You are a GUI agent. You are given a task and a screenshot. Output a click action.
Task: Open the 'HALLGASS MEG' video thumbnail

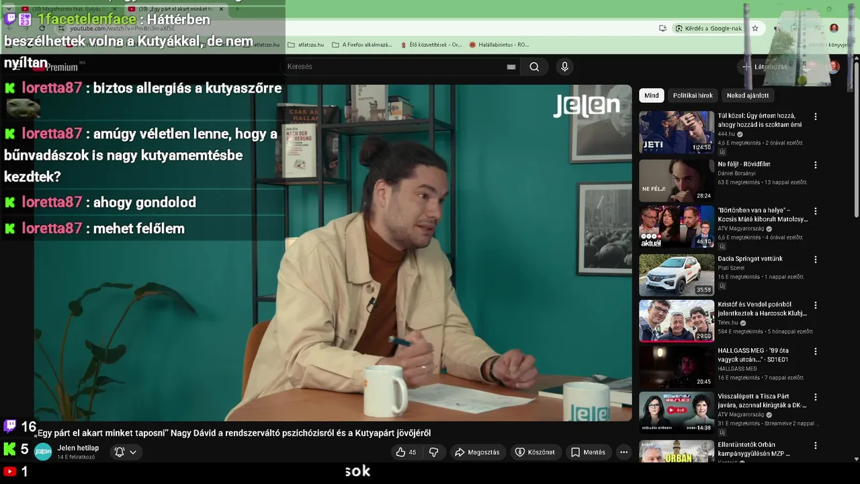[x=677, y=367]
